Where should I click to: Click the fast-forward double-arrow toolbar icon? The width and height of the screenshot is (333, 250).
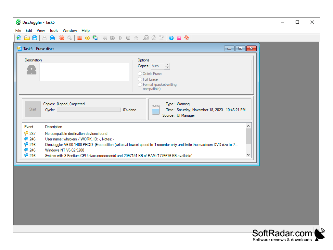click(113, 38)
